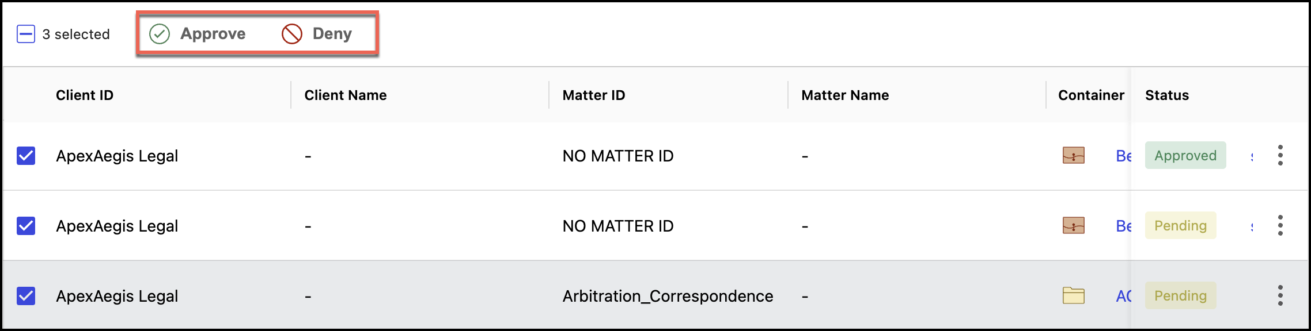Open the three-dot menu for the second row
Viewport: 1311px width, 331px height.
[x=1280, y=226]
